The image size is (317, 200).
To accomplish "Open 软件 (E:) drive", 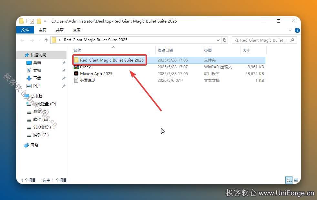I will click(x=40, y=119).
